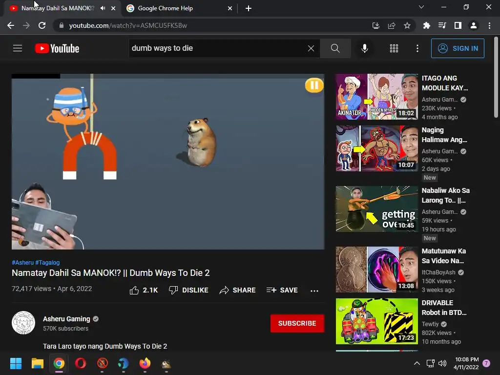Open Chrome three-dot menu

tap(489, 25)
